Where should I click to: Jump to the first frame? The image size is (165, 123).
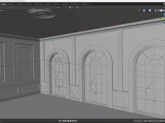point(63,121)
